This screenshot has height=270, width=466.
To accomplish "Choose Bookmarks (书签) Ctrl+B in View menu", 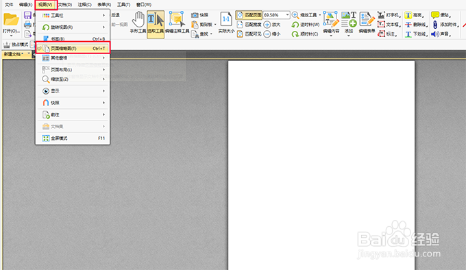I will click(73, 38).
